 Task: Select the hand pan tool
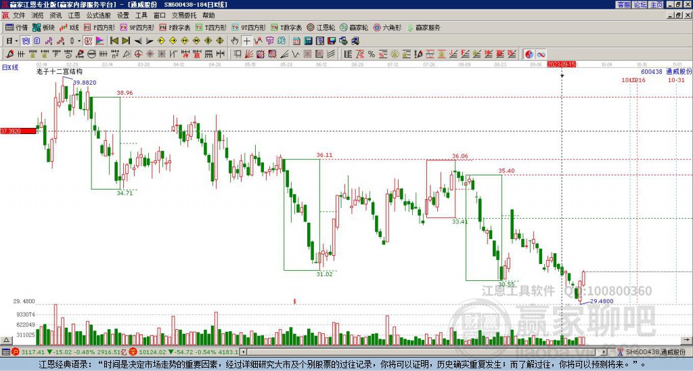click(x=235, y=41)
